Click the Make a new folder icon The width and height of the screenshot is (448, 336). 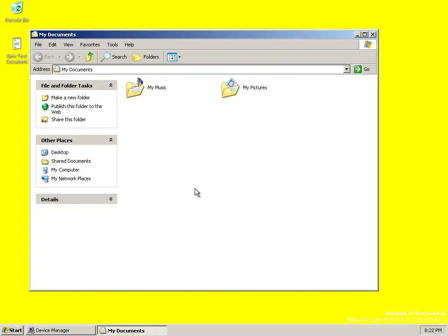45,98
